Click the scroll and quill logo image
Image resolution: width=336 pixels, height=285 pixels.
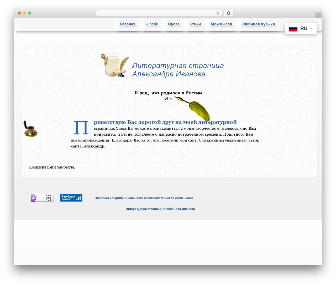click(x=115, y=65)
